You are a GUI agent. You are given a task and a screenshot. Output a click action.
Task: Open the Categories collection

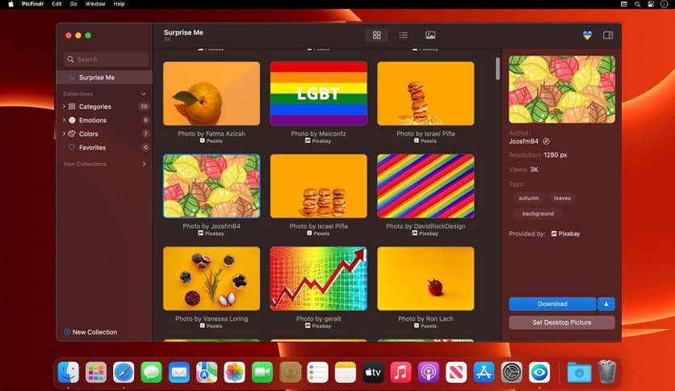click(94, 107)
